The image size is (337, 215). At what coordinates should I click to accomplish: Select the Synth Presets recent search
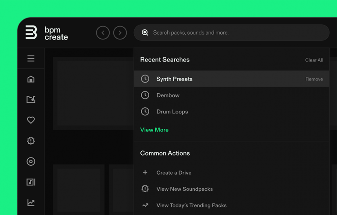[174, 79]
